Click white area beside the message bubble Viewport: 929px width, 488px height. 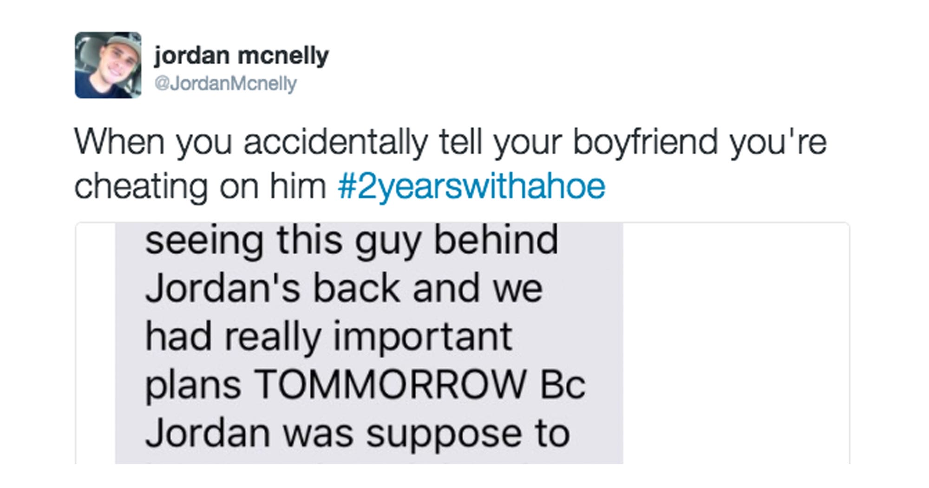[736, 343]
